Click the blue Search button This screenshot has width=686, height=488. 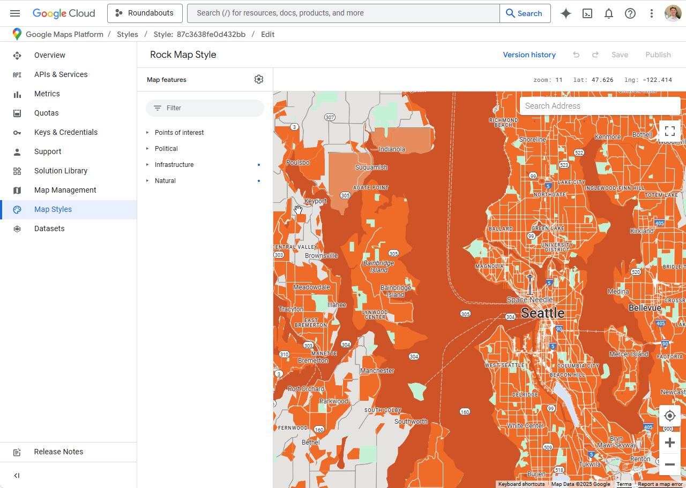click(x=525, y=13)
